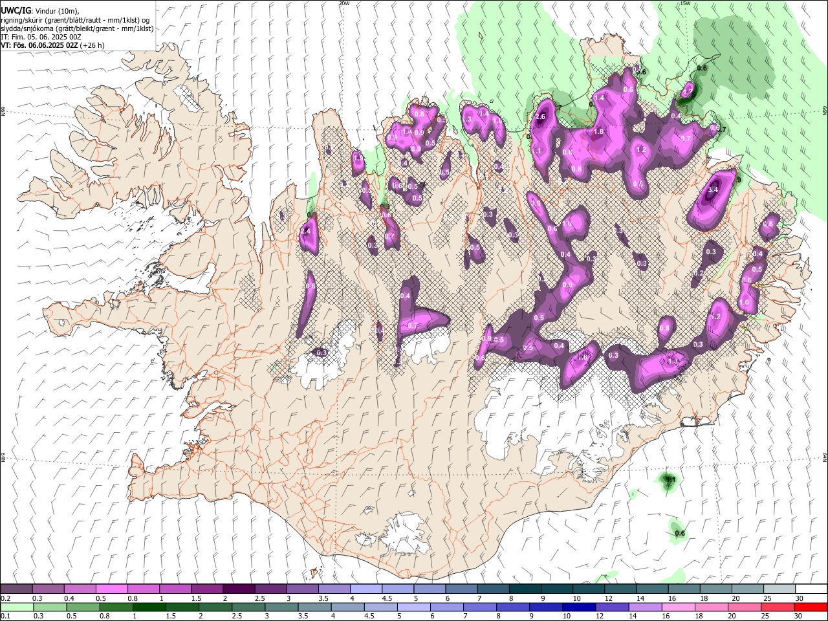Click the 3.4 snowfall value on the map
Image resolution: width=828 pixels, height=621 pixels.
pyautogui.click(x=714, y=190)
